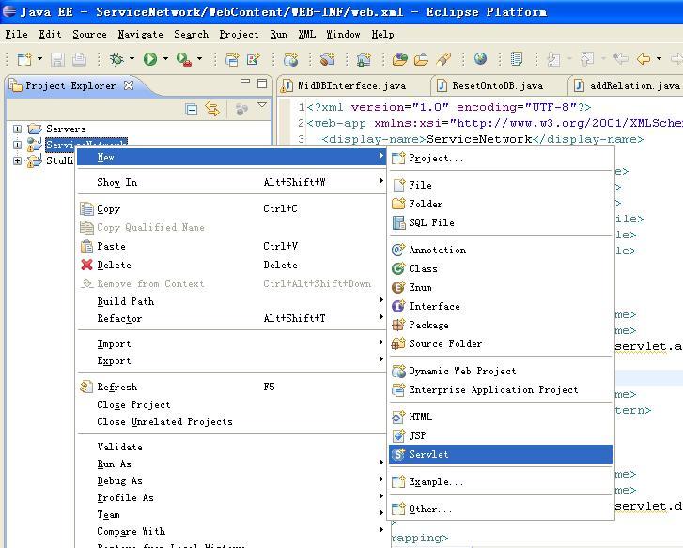
Task: Select Servlet in New submenu
Action: [501, 454]
